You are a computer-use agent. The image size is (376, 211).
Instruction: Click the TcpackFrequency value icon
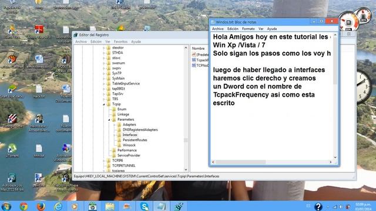pyautogui.click(x=194, y=60)
